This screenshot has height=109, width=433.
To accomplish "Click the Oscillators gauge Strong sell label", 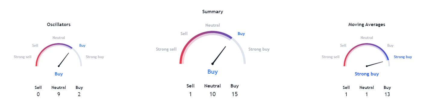I will [23, 57].
